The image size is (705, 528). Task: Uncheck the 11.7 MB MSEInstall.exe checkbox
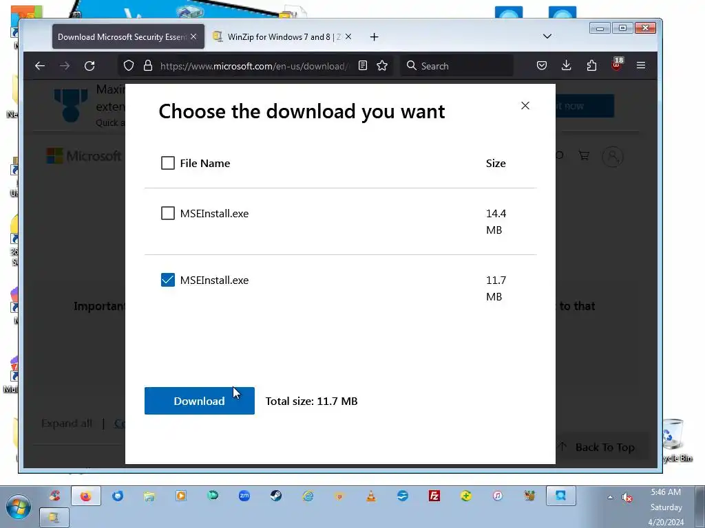168,280
